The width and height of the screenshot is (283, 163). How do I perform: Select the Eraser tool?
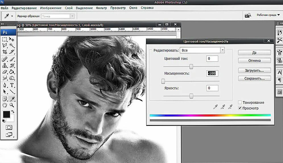click(5, 72)
